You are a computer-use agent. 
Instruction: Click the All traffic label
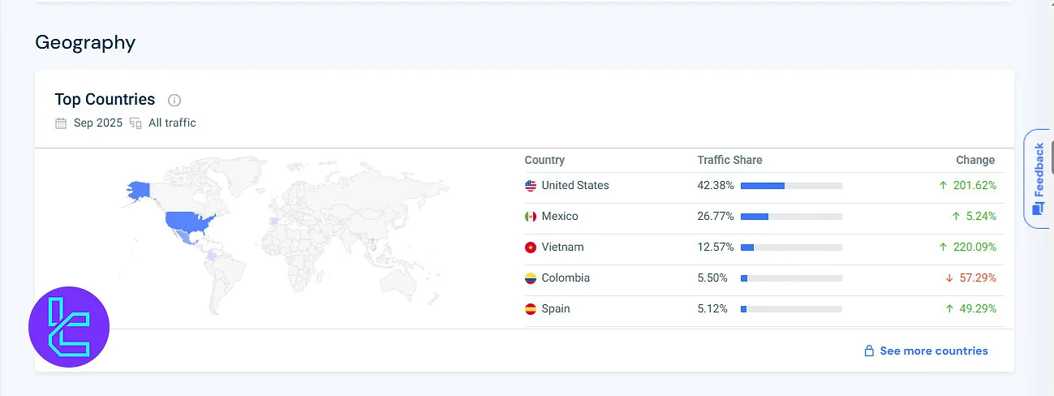(172, 123)
